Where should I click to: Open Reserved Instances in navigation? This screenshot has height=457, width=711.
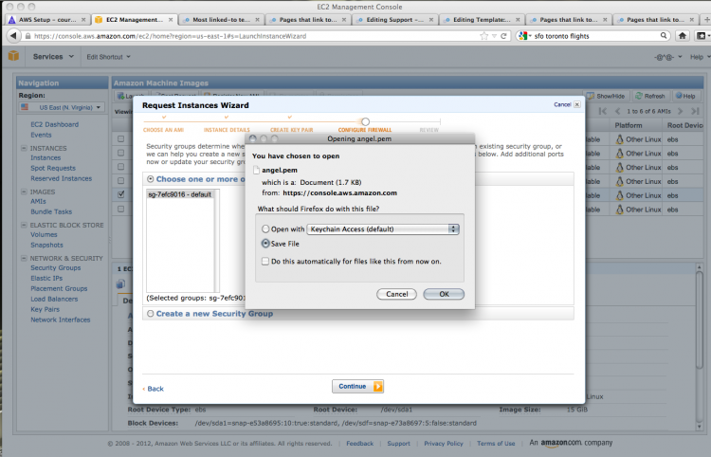point(62,178)
